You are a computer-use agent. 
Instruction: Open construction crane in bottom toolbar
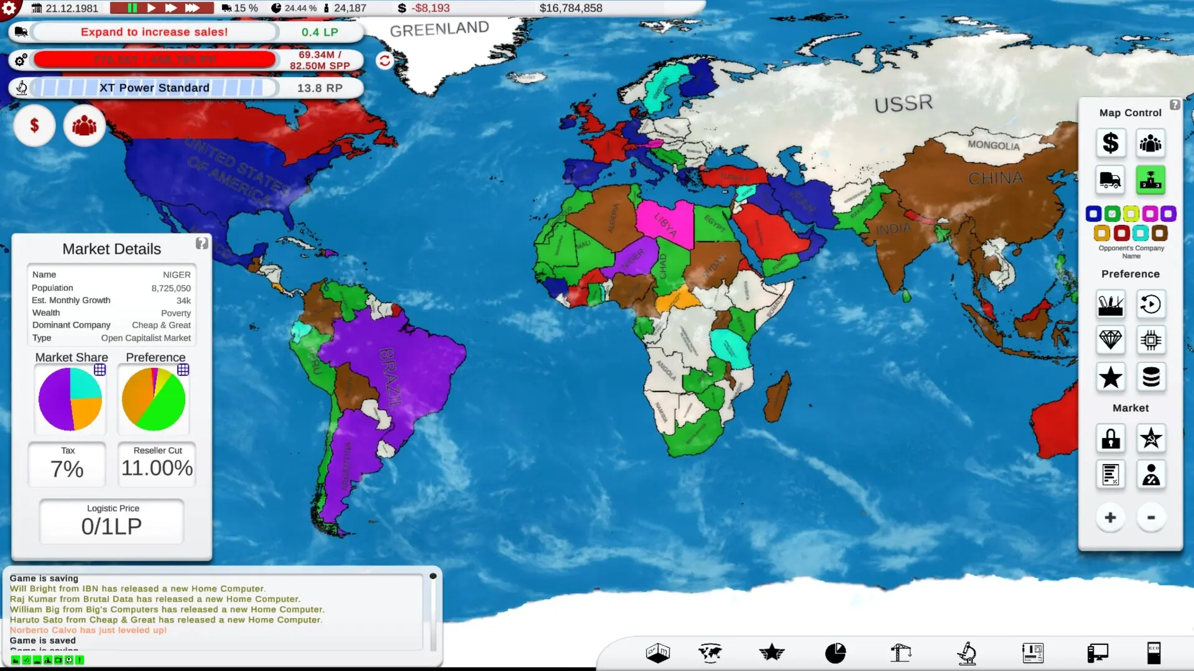900,653
